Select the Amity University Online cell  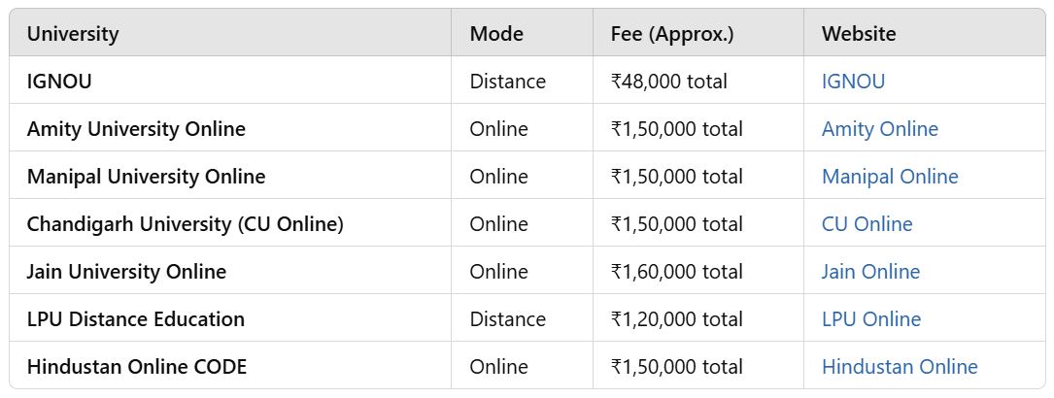(x=136, y=129)
